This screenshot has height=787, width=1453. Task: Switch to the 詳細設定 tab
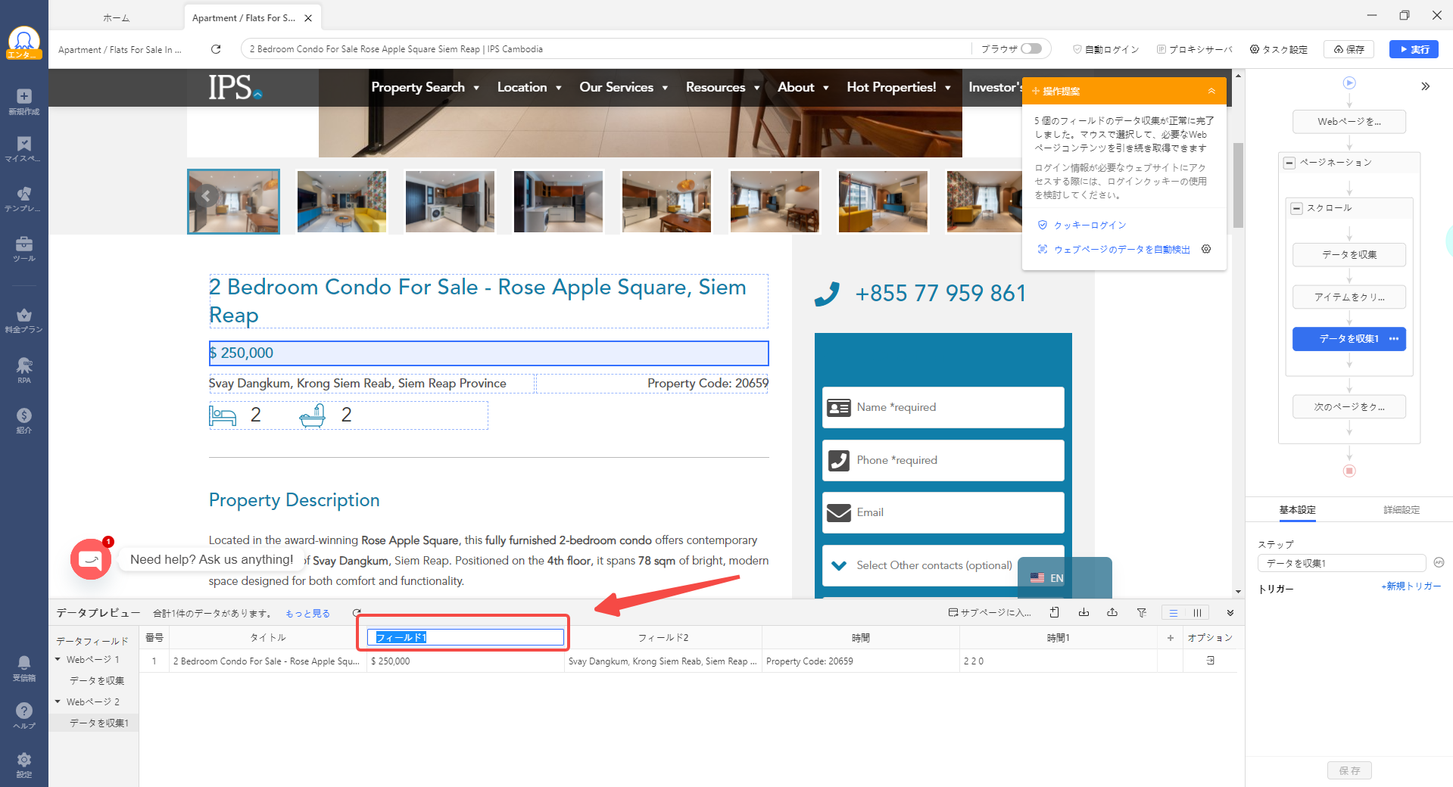(1401, 510)
